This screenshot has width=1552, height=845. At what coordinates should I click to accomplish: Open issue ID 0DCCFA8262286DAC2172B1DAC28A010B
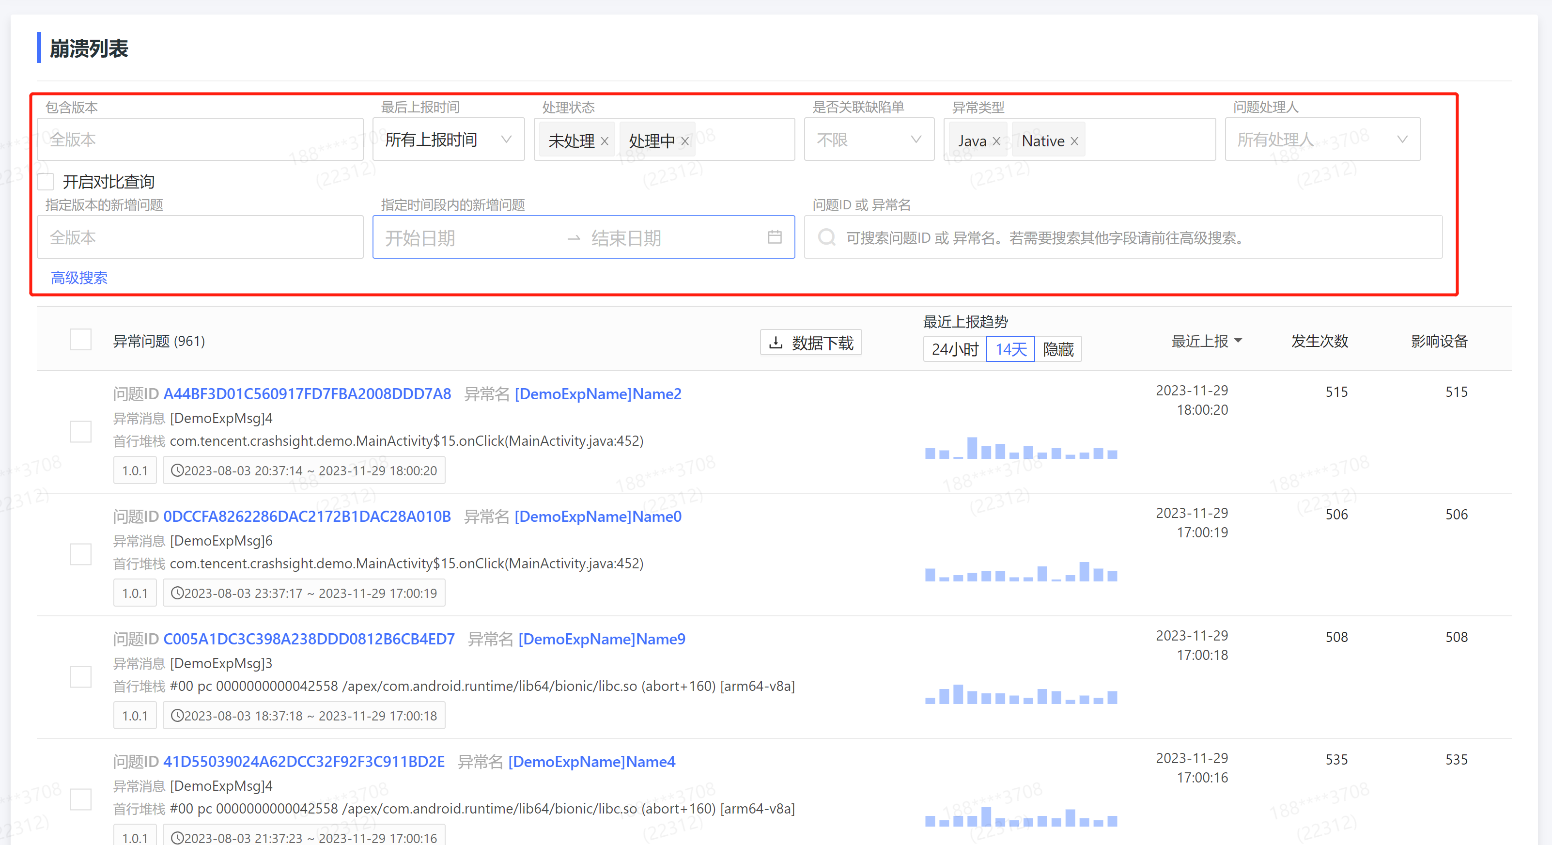307,516
